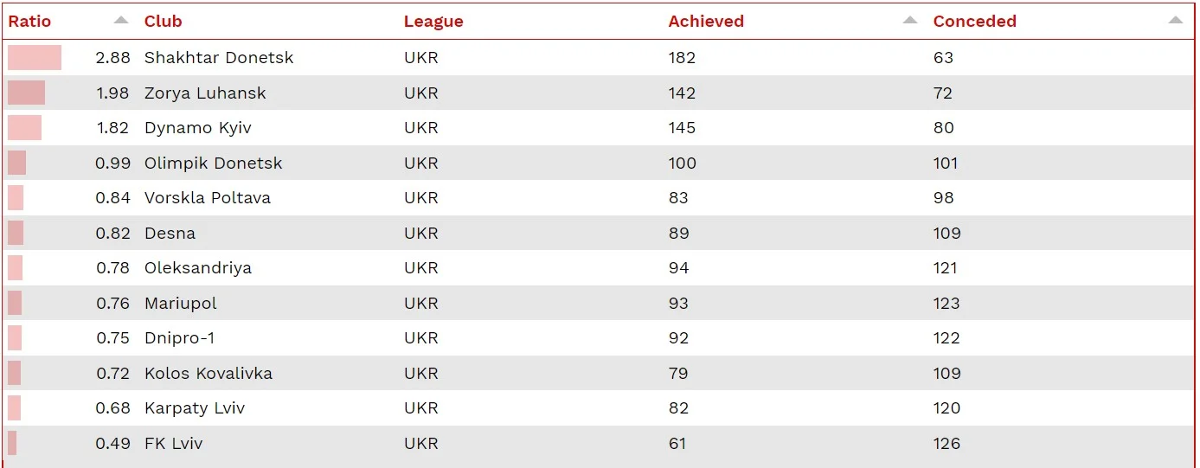The height and width of the screenshot is (468, 1200).
Task: Click the League column header
Action: point(433,22)
